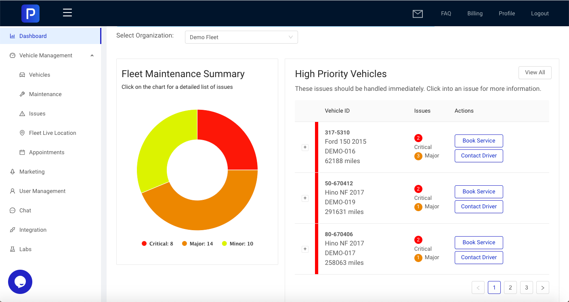Viewport: 569px width, 302px height.
Task: Go to User Management
Action: 42,191
